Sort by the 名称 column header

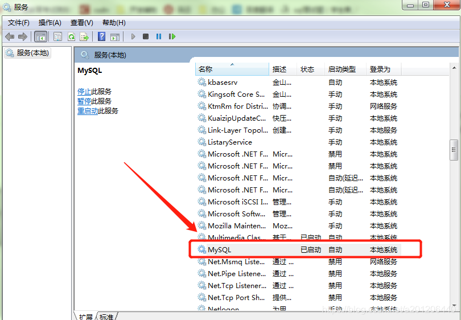(x=232, y=69)
